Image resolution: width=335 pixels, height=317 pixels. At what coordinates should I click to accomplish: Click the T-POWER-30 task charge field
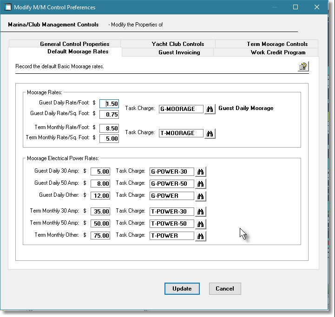pos(172,211)
